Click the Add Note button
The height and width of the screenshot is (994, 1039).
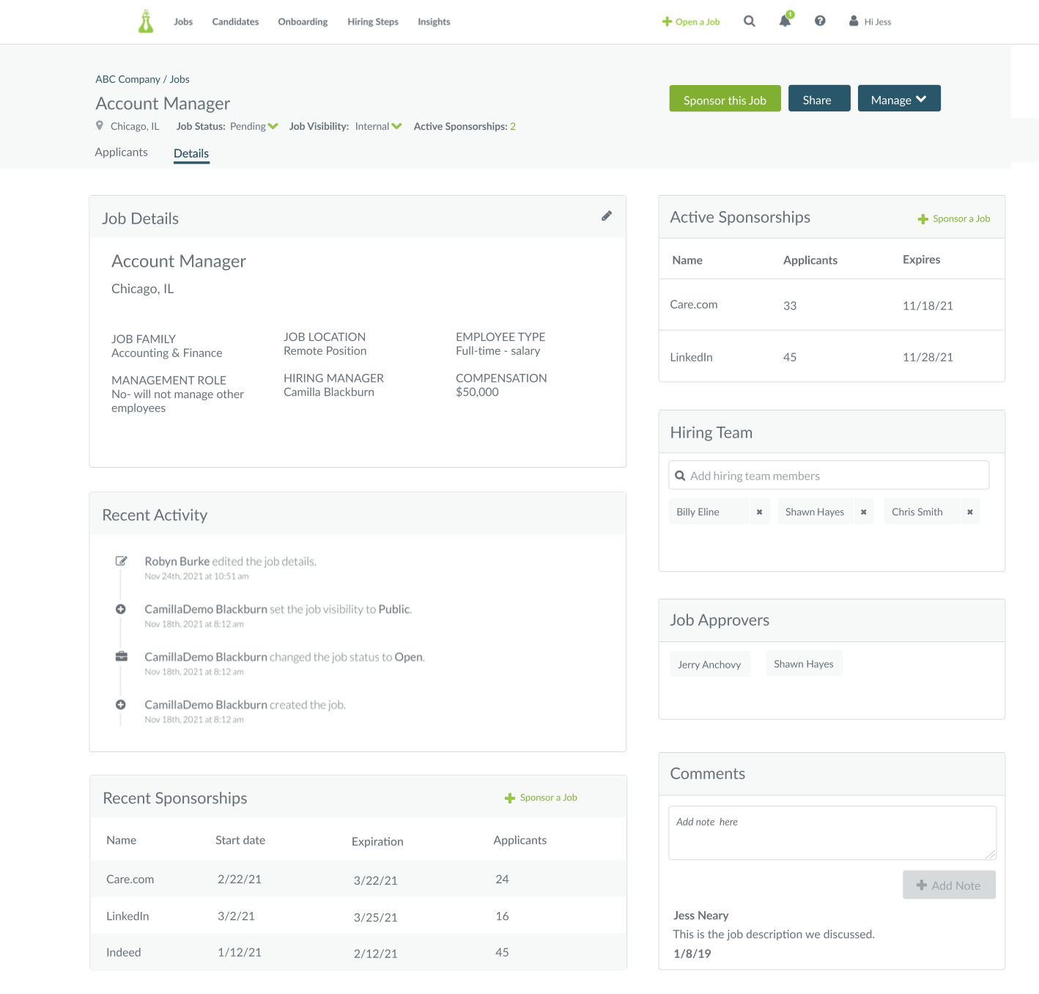click(x=949, y=885)
